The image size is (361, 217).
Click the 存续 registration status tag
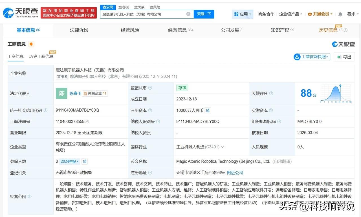[x=182, y=88]
